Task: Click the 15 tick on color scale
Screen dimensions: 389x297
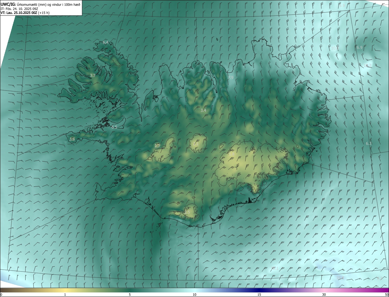Action: coord(259,295)
